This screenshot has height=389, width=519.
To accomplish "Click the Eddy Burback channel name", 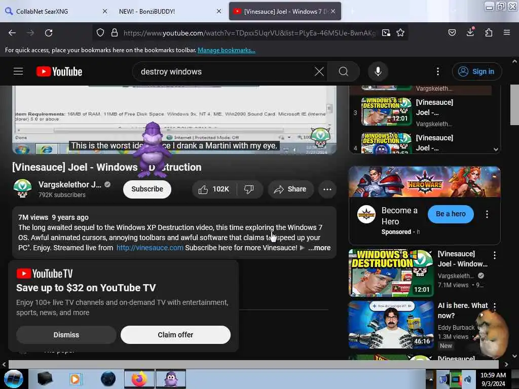I will (x=456, y=328).
